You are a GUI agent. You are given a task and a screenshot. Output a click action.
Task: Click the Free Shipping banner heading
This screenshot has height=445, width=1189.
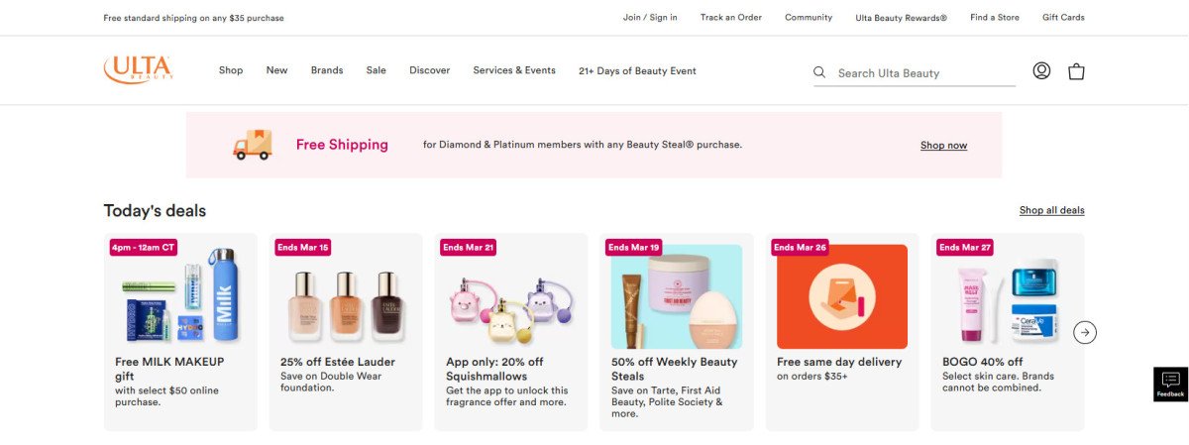[x=342, y=145]
